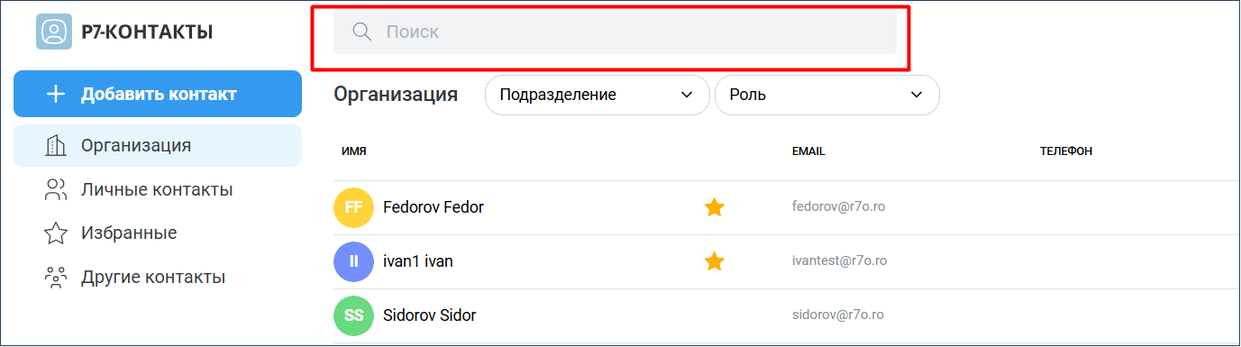Click the star icon beside Избранные

56,233
